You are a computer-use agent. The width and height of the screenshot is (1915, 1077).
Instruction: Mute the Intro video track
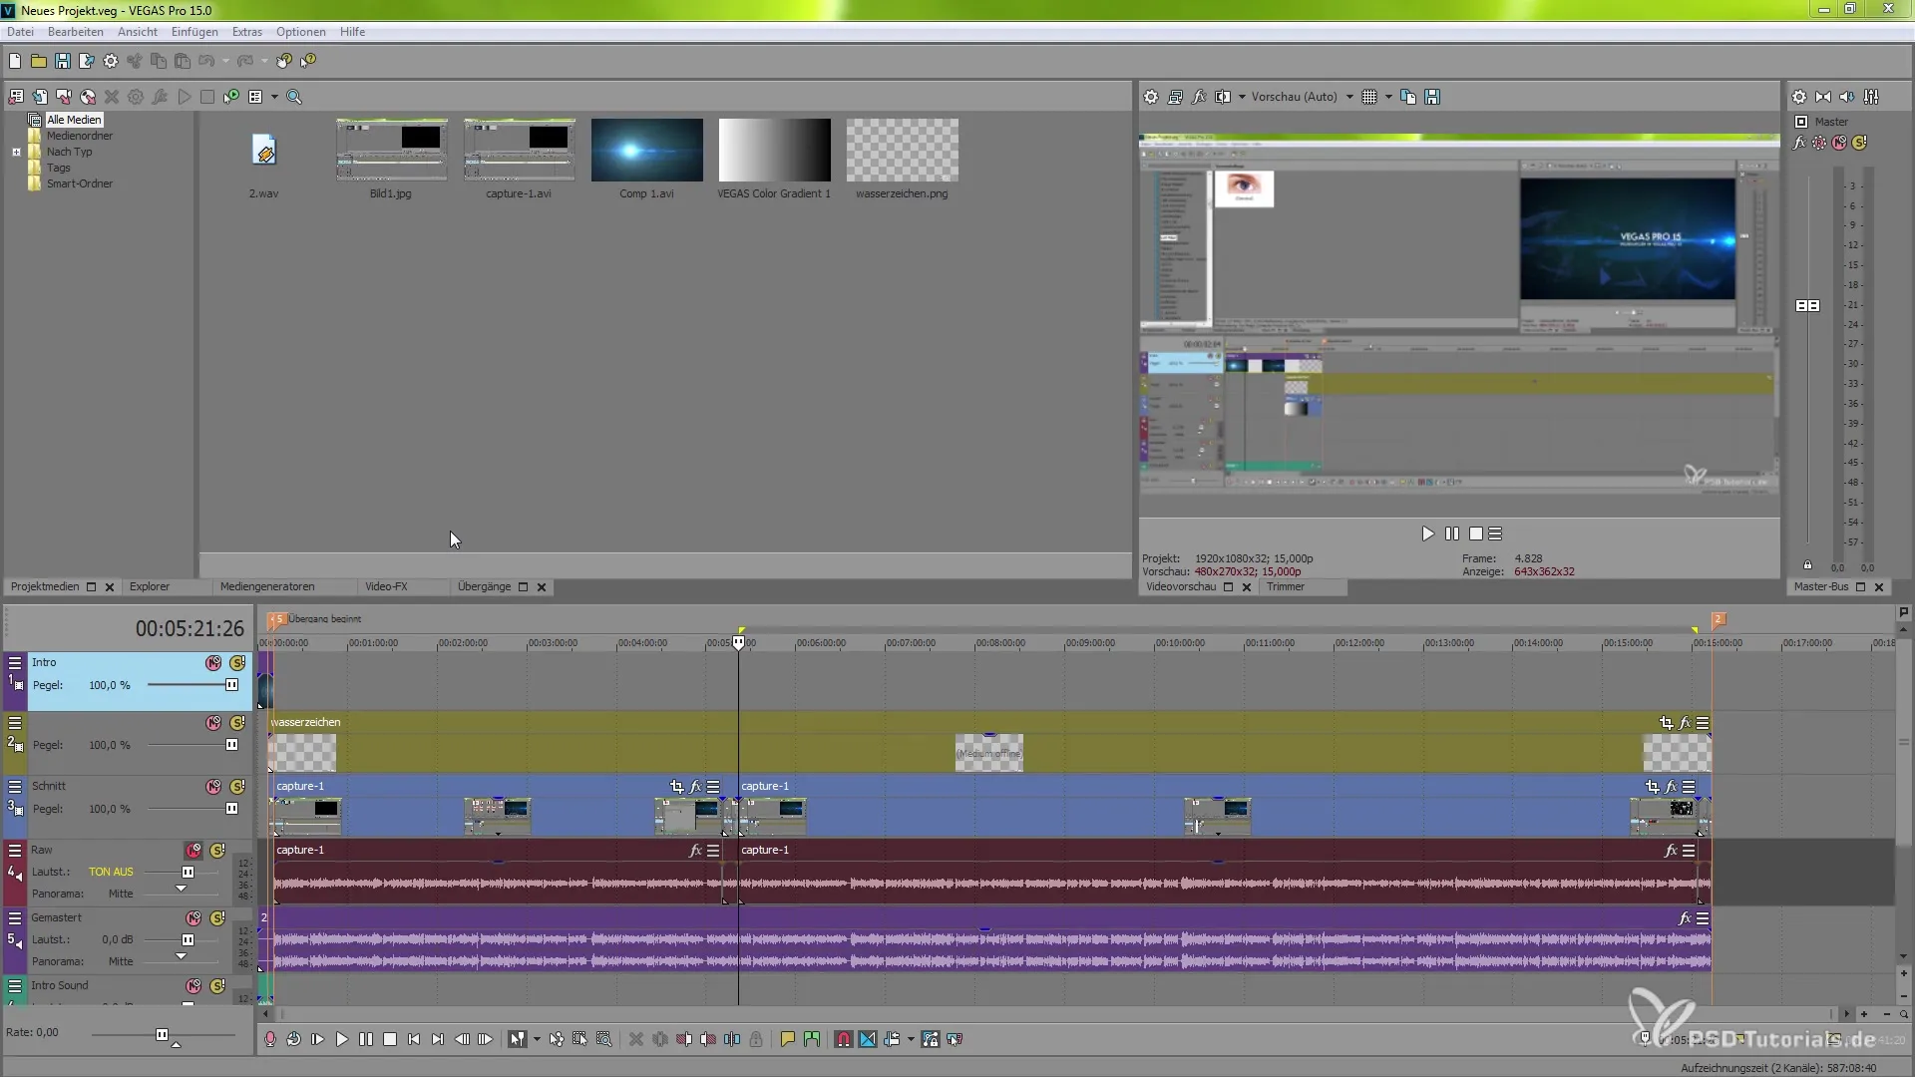[213, 663]
